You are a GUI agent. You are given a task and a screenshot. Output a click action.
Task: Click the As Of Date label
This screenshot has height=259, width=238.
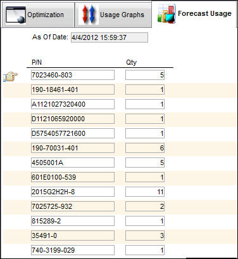[x=50, y=37]
